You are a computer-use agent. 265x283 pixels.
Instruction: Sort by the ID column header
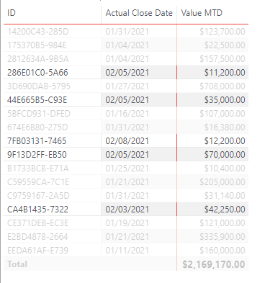pyautogui.click(x=12, y=13)
